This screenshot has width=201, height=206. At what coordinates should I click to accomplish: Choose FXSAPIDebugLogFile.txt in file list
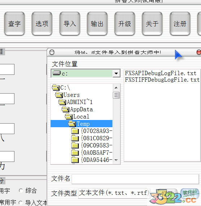pyautogui.click(x=161, y=73)
